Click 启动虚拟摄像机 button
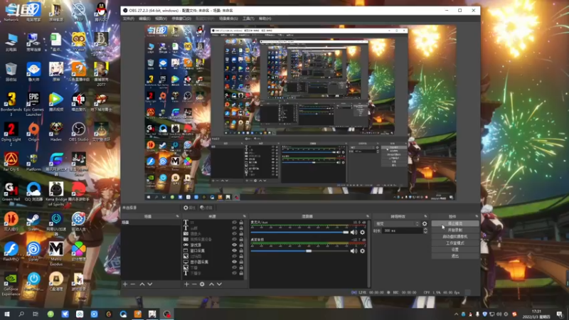569x320 pixels. 455,237
